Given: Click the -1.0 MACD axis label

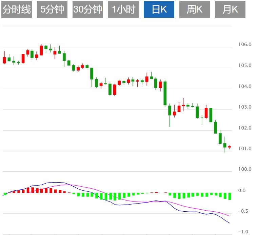Looking at the screenshot, I should (243, 232).
